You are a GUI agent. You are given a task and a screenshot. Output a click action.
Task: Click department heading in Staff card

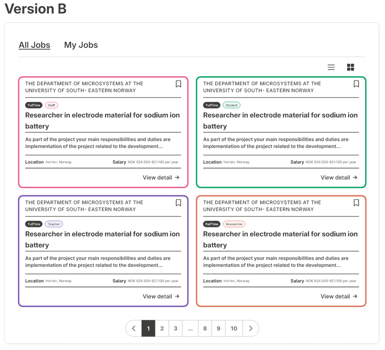click(x=84, y=87)
